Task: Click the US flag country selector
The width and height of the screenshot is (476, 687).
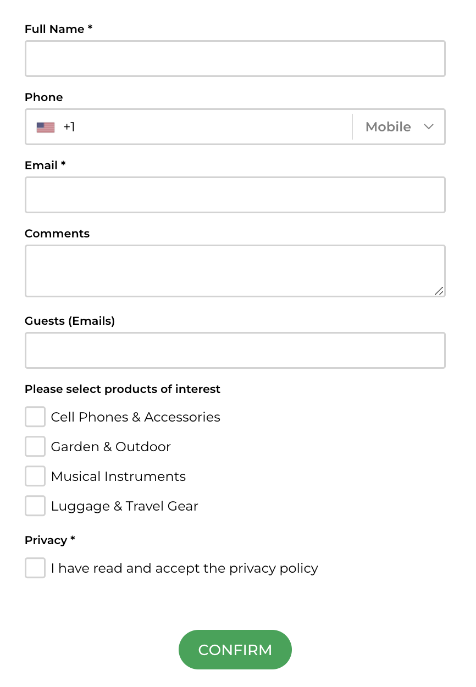Action: (x=46, y=127)
